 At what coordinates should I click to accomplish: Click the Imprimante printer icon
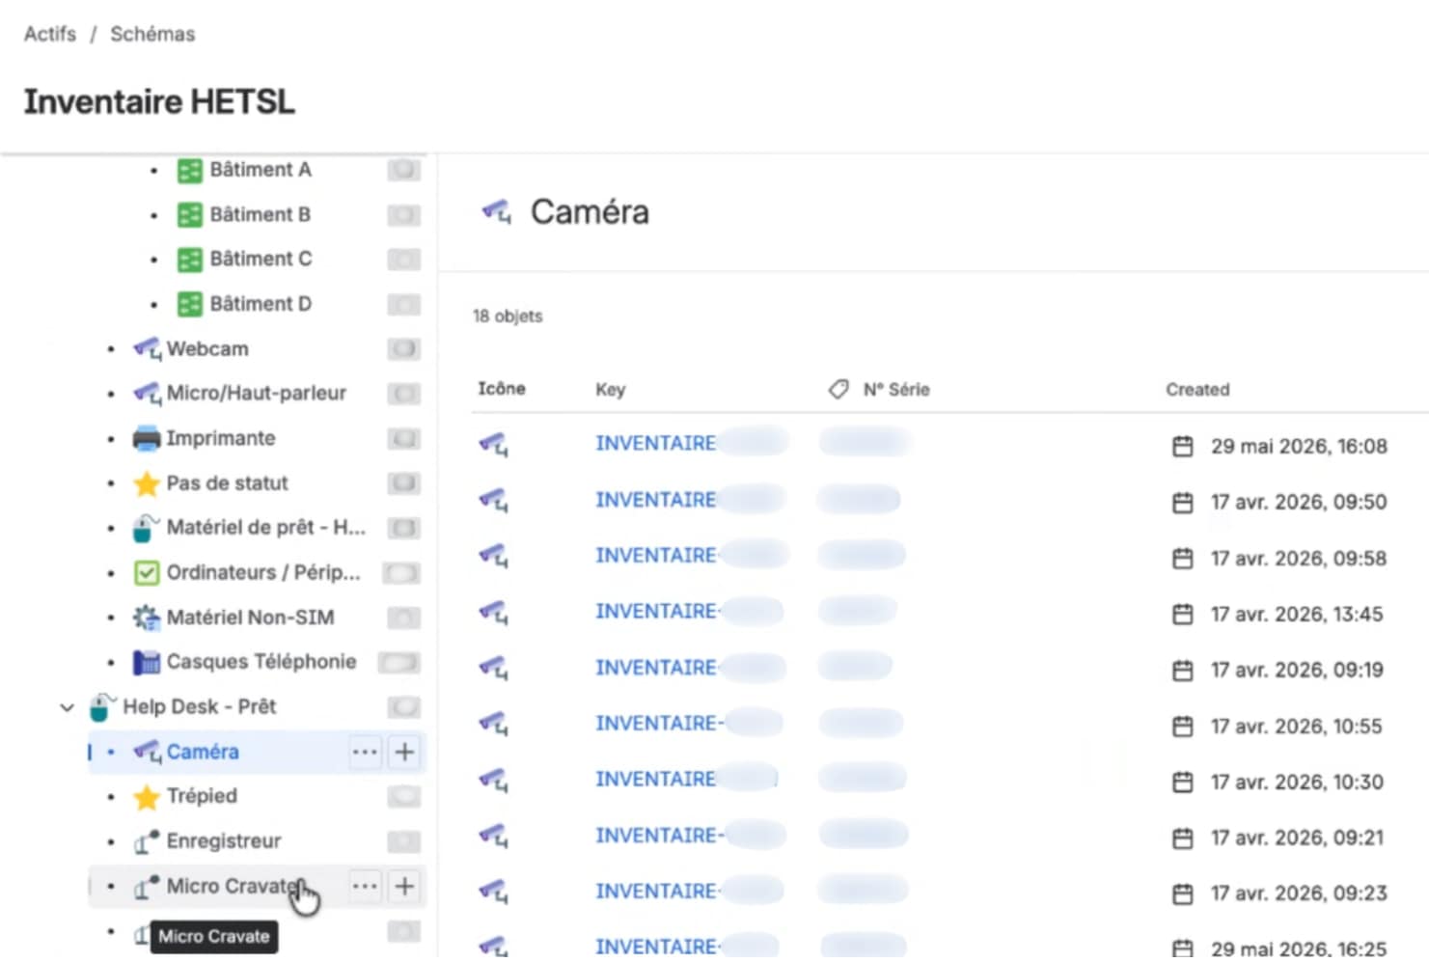pyautogui.click(x=147, y=439)
